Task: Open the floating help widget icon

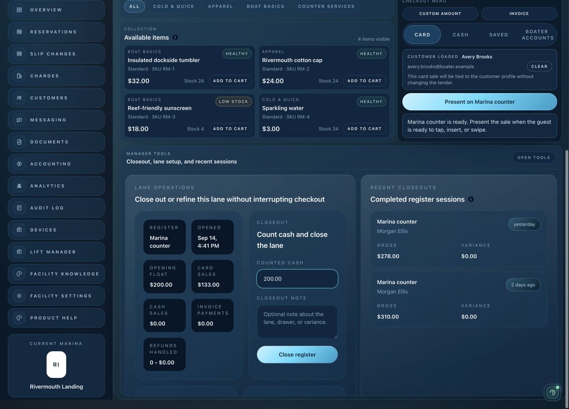Action: tap(552, 392)
